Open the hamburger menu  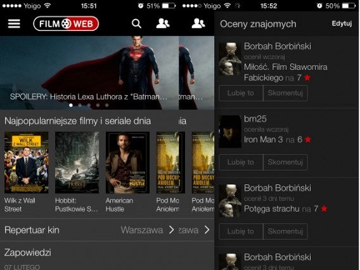pyautogui.click(x=14, y=23)
